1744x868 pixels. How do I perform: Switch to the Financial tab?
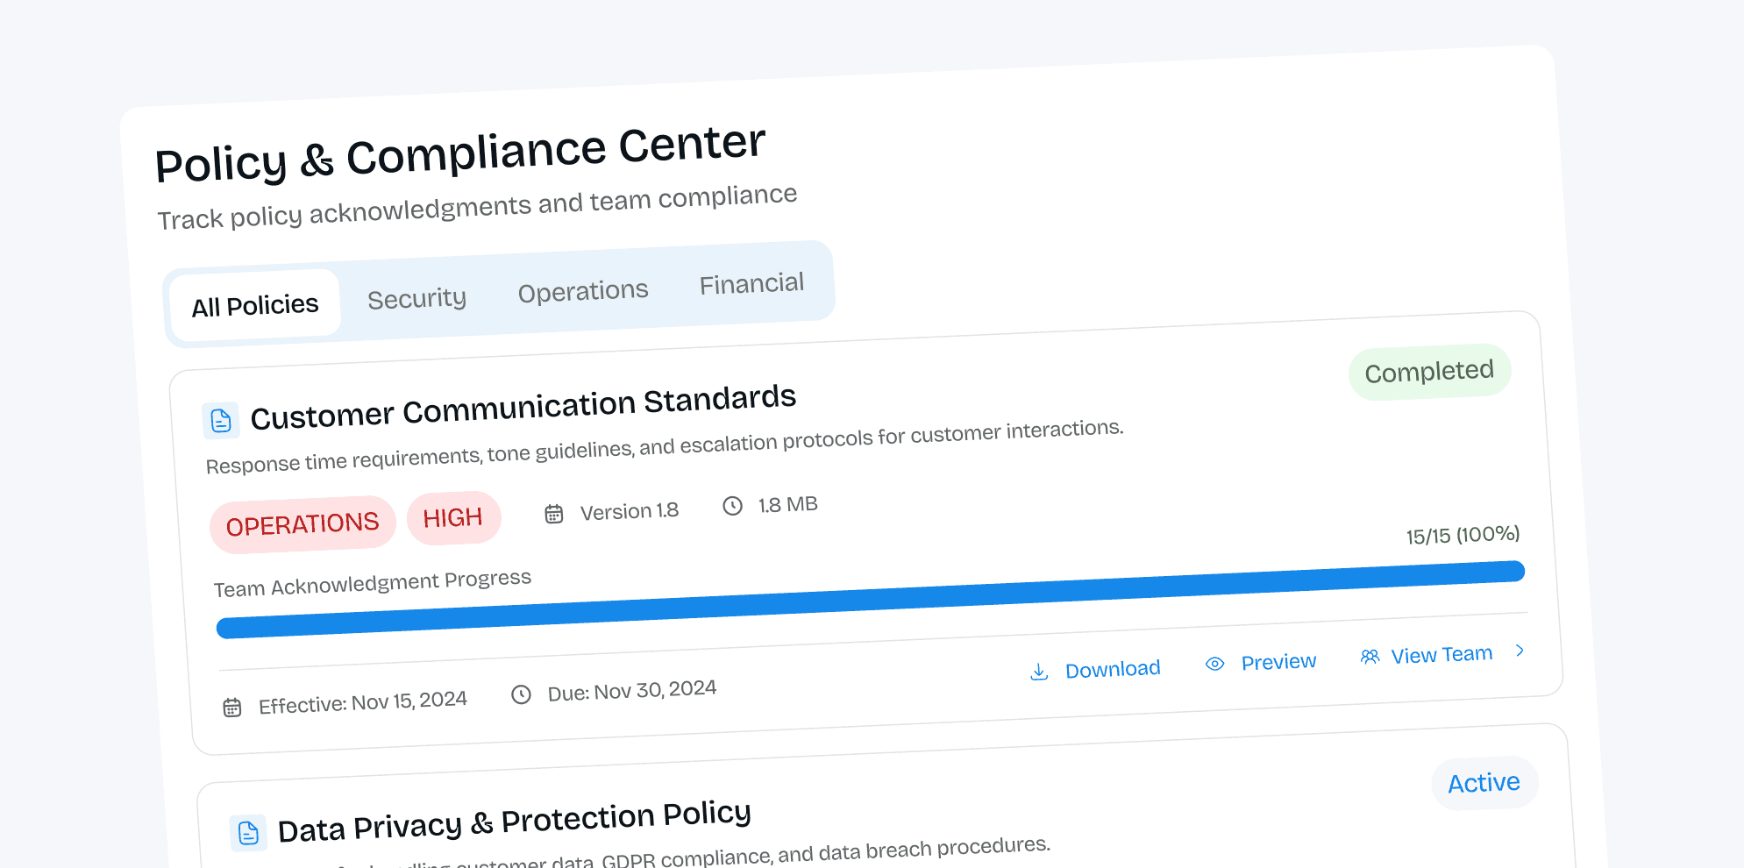(x=751, y=284)
